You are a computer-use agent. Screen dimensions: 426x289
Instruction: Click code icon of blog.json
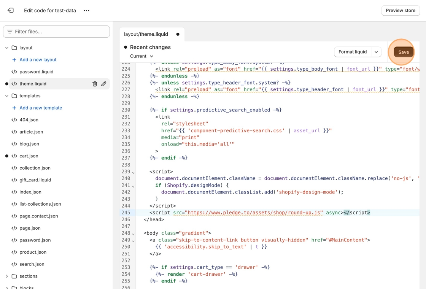[14, 144]
